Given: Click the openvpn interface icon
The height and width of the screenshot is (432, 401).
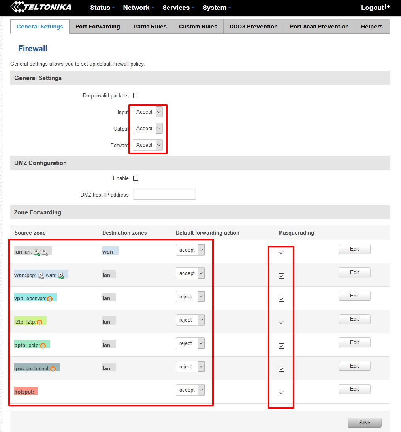Looking at the screenshot, I should [50, 299].
